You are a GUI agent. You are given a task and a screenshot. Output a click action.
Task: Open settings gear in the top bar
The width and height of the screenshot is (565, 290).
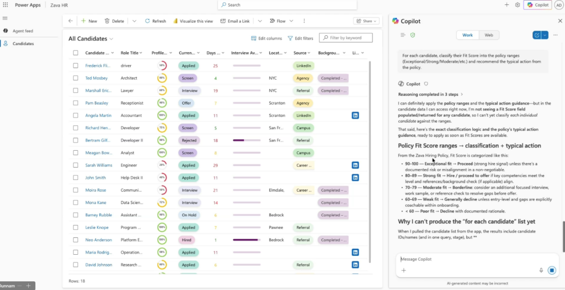tap(518, 5)
